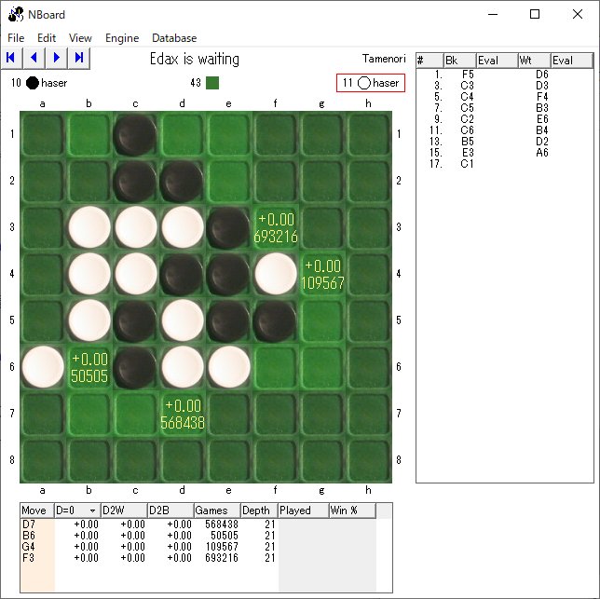Open the Edit menu
Screen dimensions: 600x599
47,38
